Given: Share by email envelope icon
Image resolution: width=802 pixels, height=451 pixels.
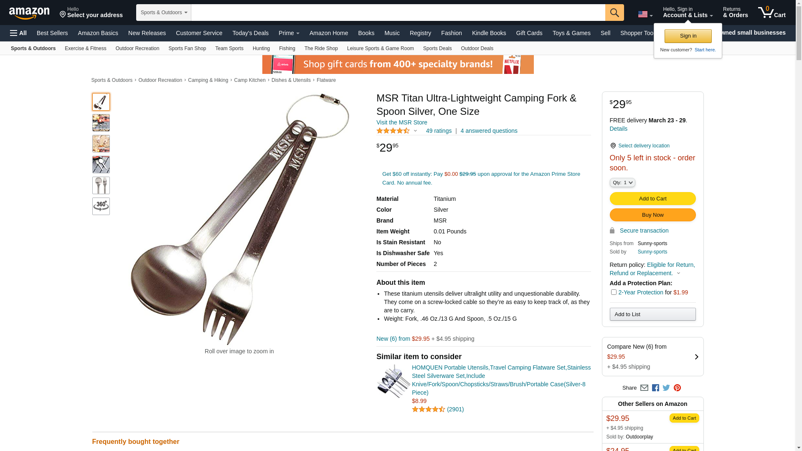Looking at the screenshot, I should coord(644,388).
